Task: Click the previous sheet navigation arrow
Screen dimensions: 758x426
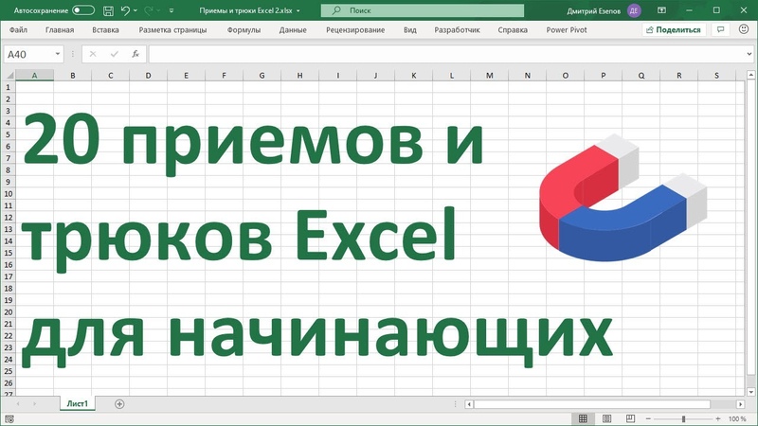Action: tap(18, 404)
